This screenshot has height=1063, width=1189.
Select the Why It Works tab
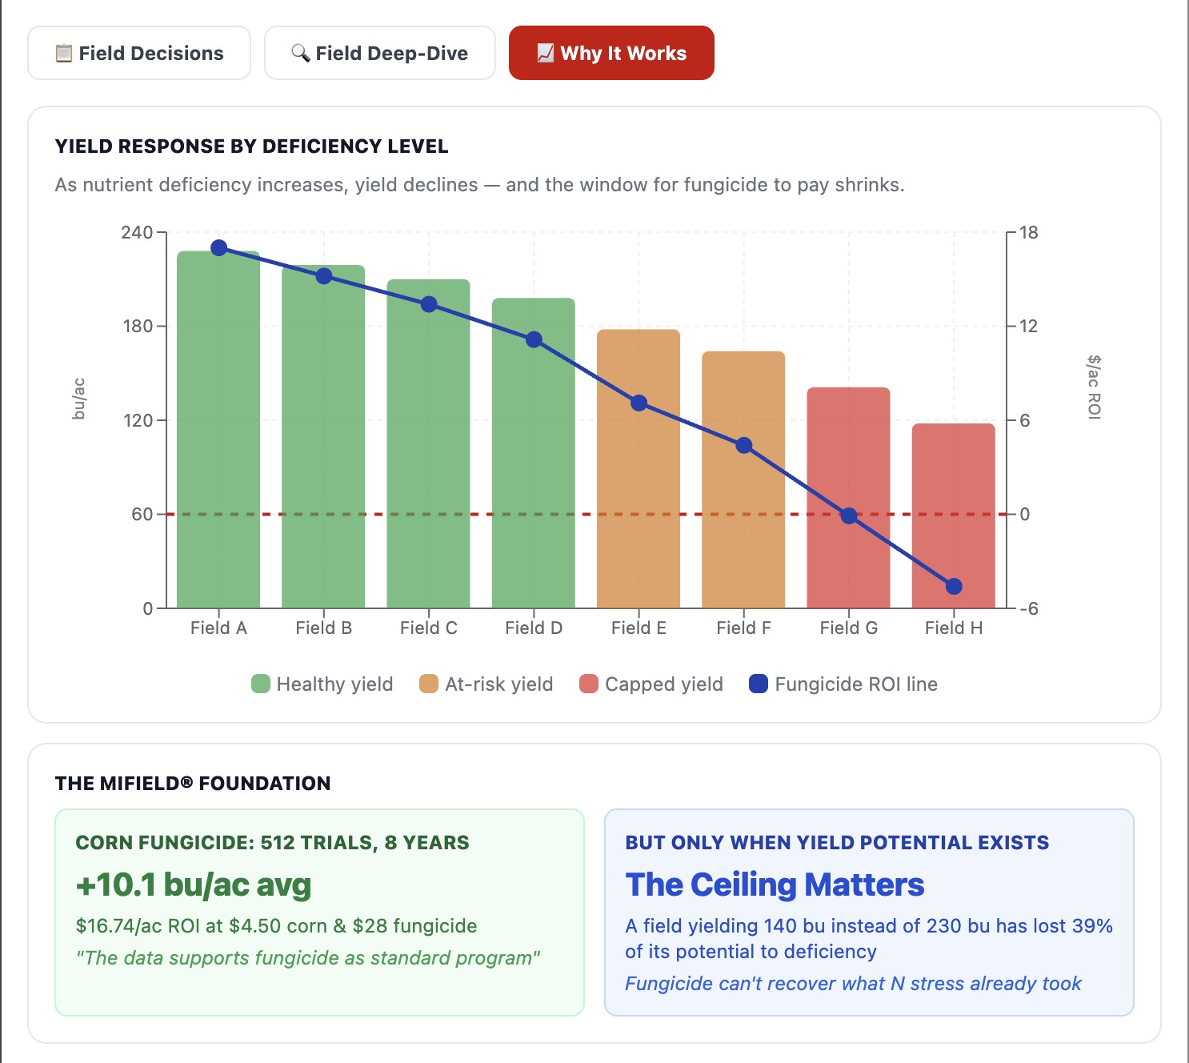[x=611, y=54]
